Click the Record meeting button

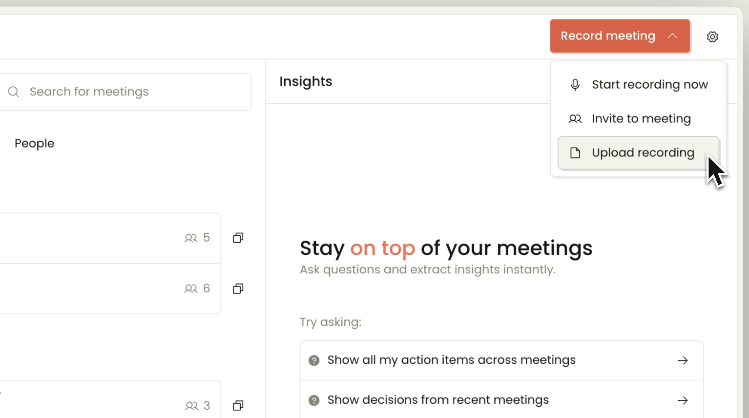point(620,36)
